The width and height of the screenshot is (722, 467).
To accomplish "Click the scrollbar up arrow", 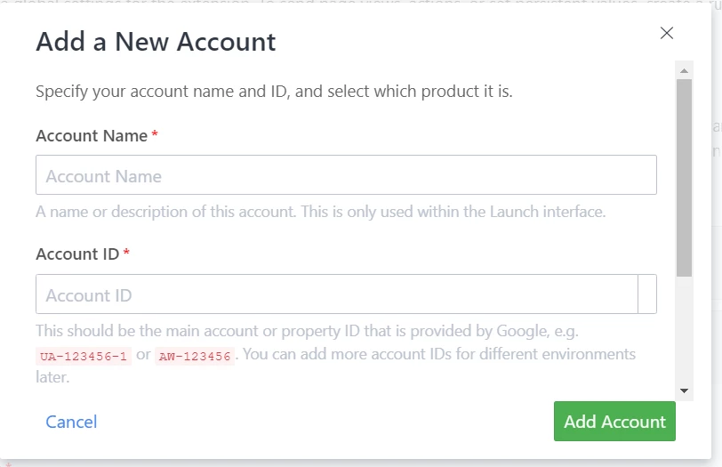I will pos(684,69).
